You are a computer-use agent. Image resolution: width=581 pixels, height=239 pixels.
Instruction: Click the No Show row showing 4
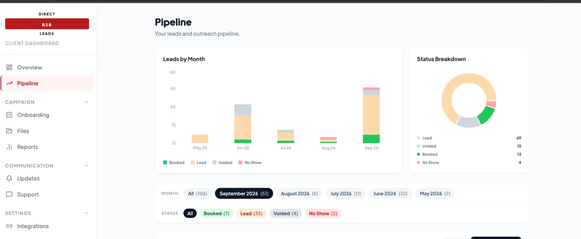click(469, 162)
